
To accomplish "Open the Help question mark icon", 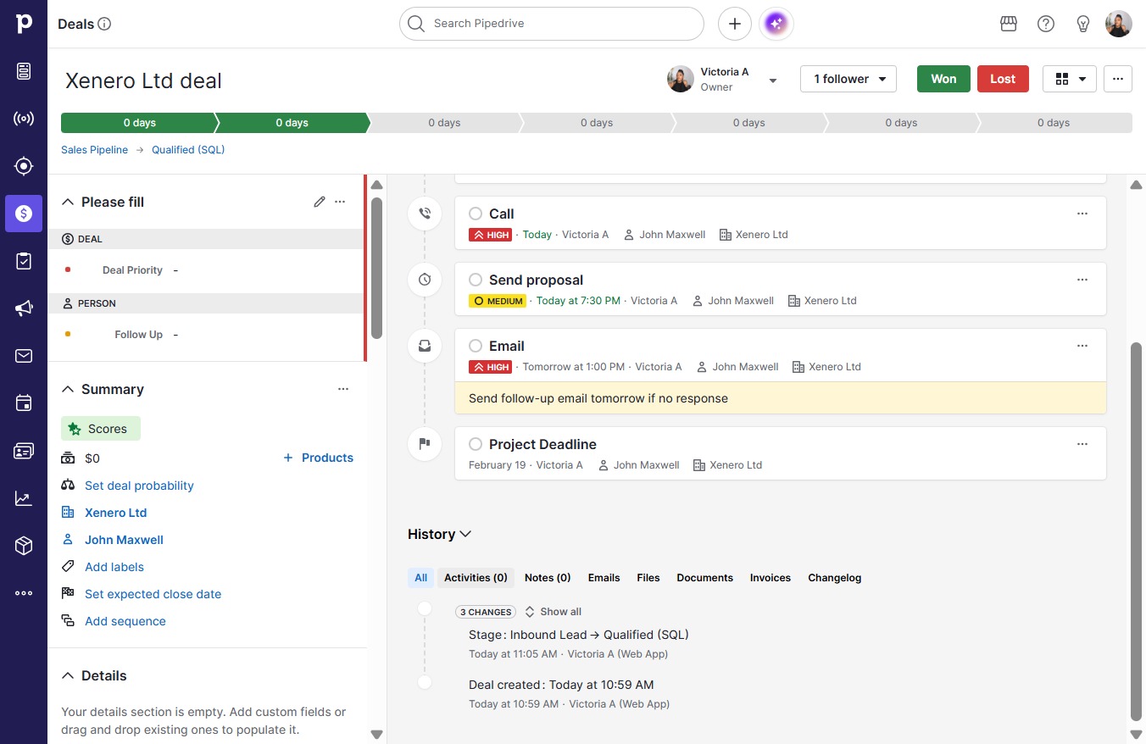I will [1046, 24].
